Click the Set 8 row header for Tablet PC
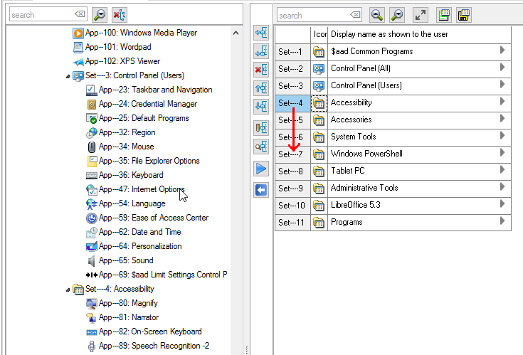The image size is (523, 355). [292, 171]
